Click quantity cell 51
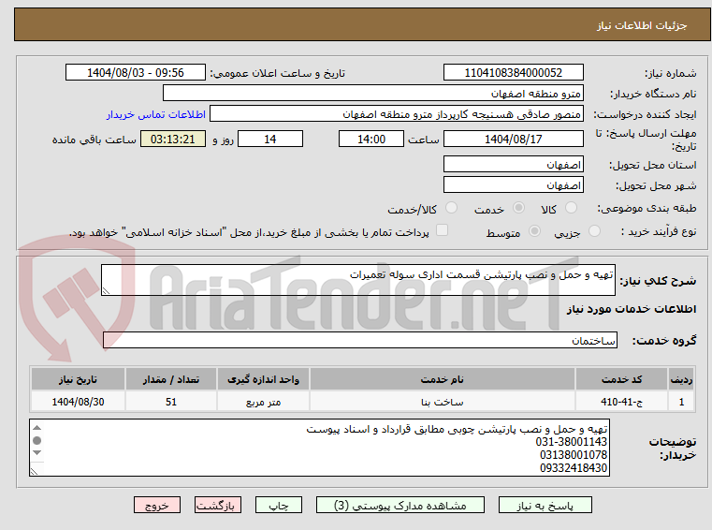The image size is (712, 530). pos(171,402)
